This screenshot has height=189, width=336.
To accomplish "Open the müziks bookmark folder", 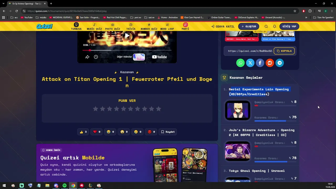I will [41, 18].
